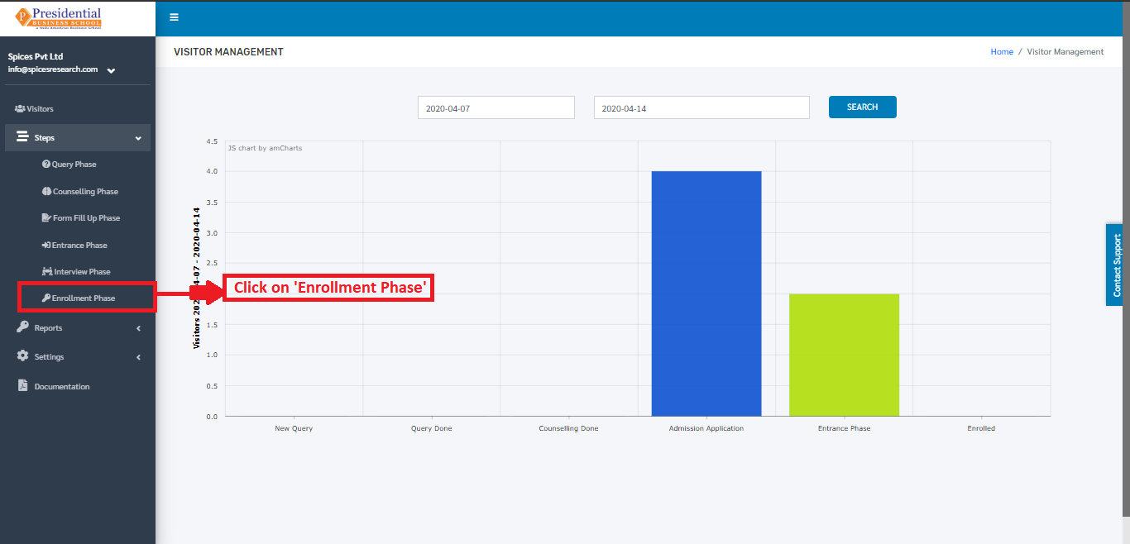Click the New Query axis label

point(294,428)
